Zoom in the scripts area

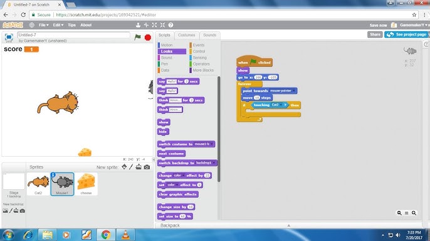414,213
